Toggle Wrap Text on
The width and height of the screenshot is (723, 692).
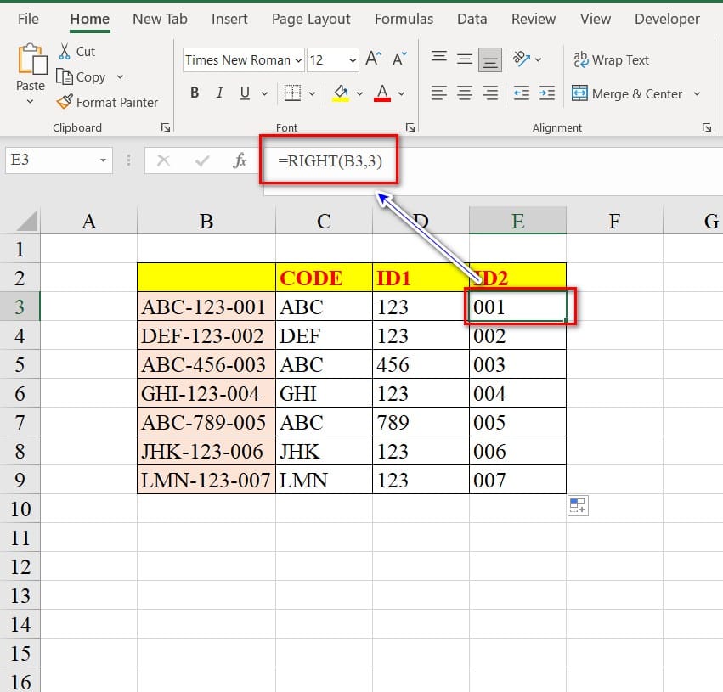(x=611, y=59)
